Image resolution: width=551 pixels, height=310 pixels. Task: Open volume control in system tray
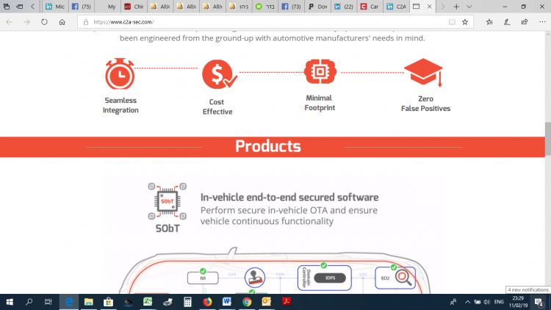[x=486, y=302]
